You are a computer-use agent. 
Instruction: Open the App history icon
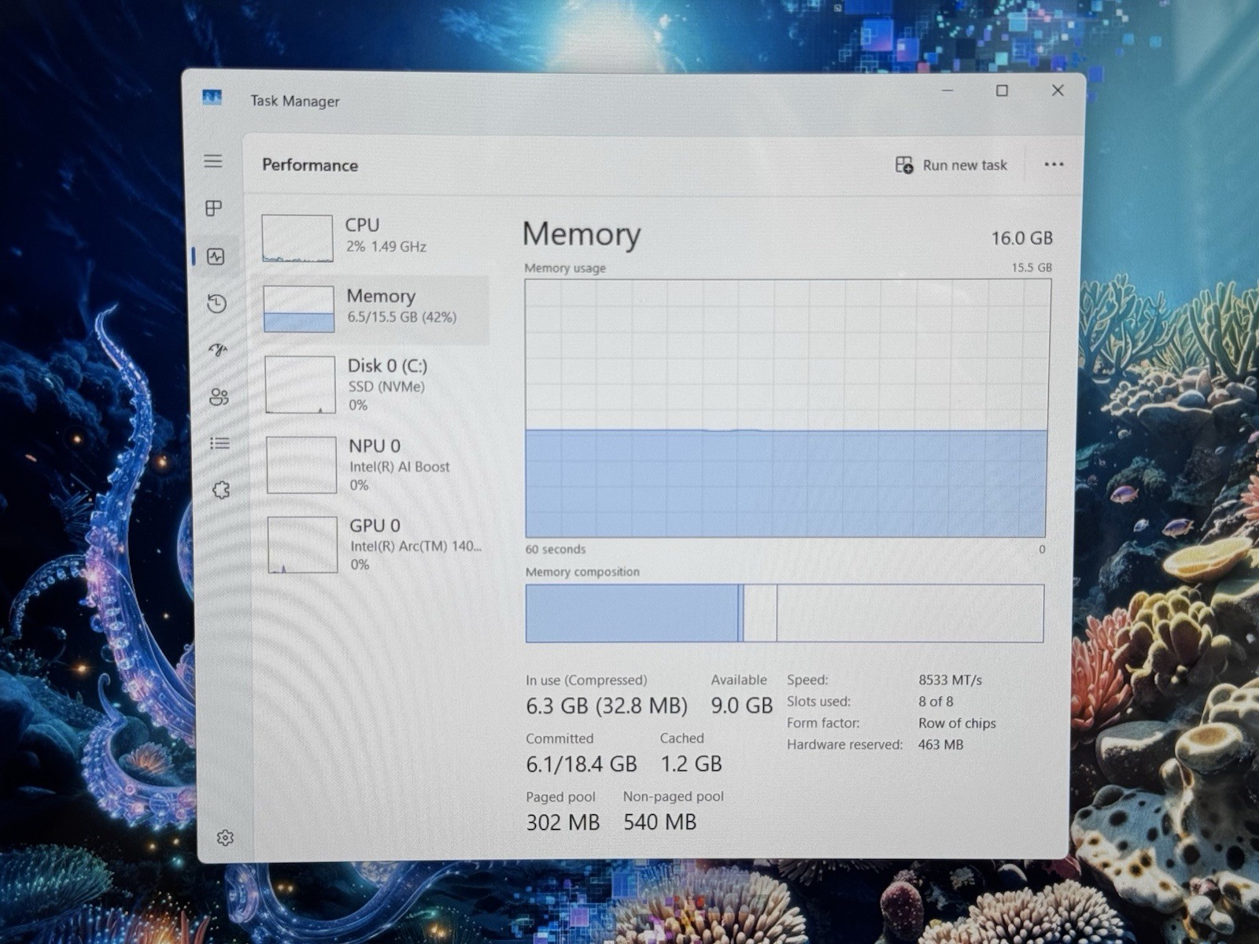217,304
